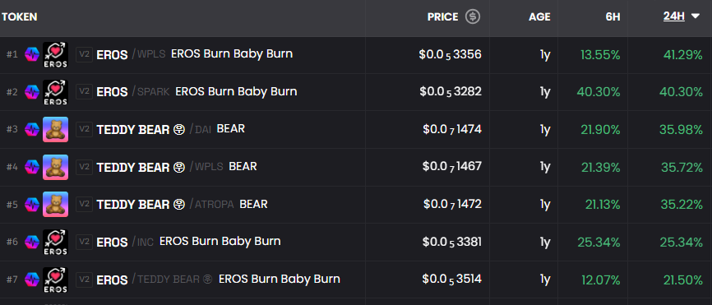This screenshot has height=305, width=712.
Task: Open the EROS /SPARK pair row
Action: point(356,92)
